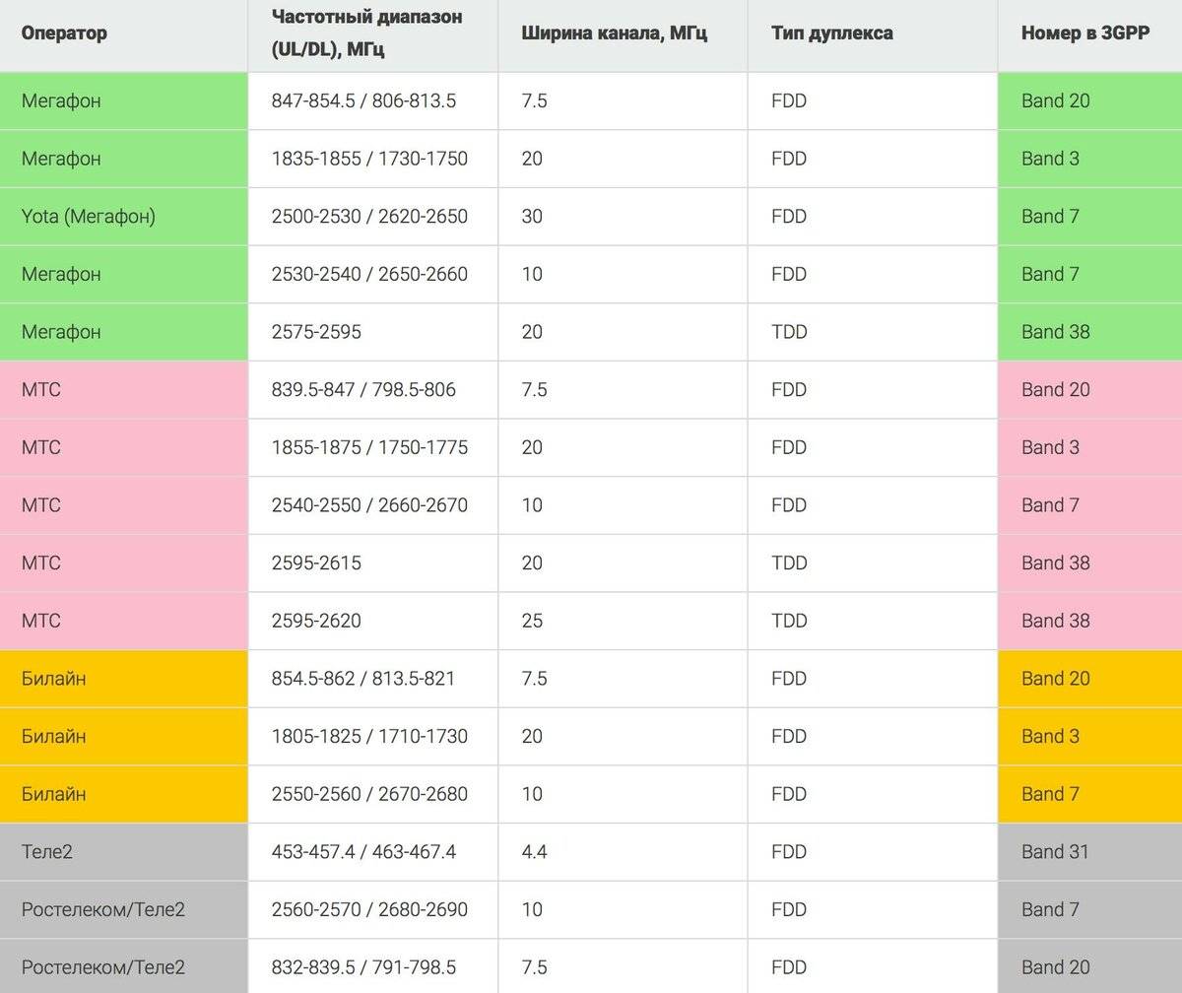1182x993 pixels.
Task: Select the Теле2 operator cell with 453-457.4
Action: (123, 852)
